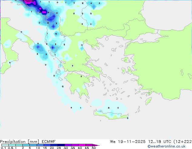Click the '[mm]' unit label
This screenshot has width=192, height=149.
pyautogui.click(x=33, y=142)
